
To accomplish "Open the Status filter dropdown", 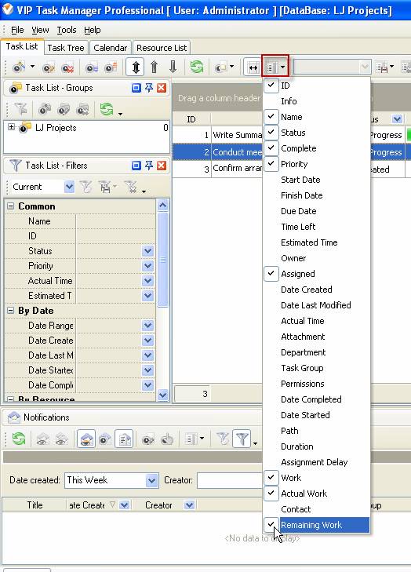I will click(x=147, y=251).
